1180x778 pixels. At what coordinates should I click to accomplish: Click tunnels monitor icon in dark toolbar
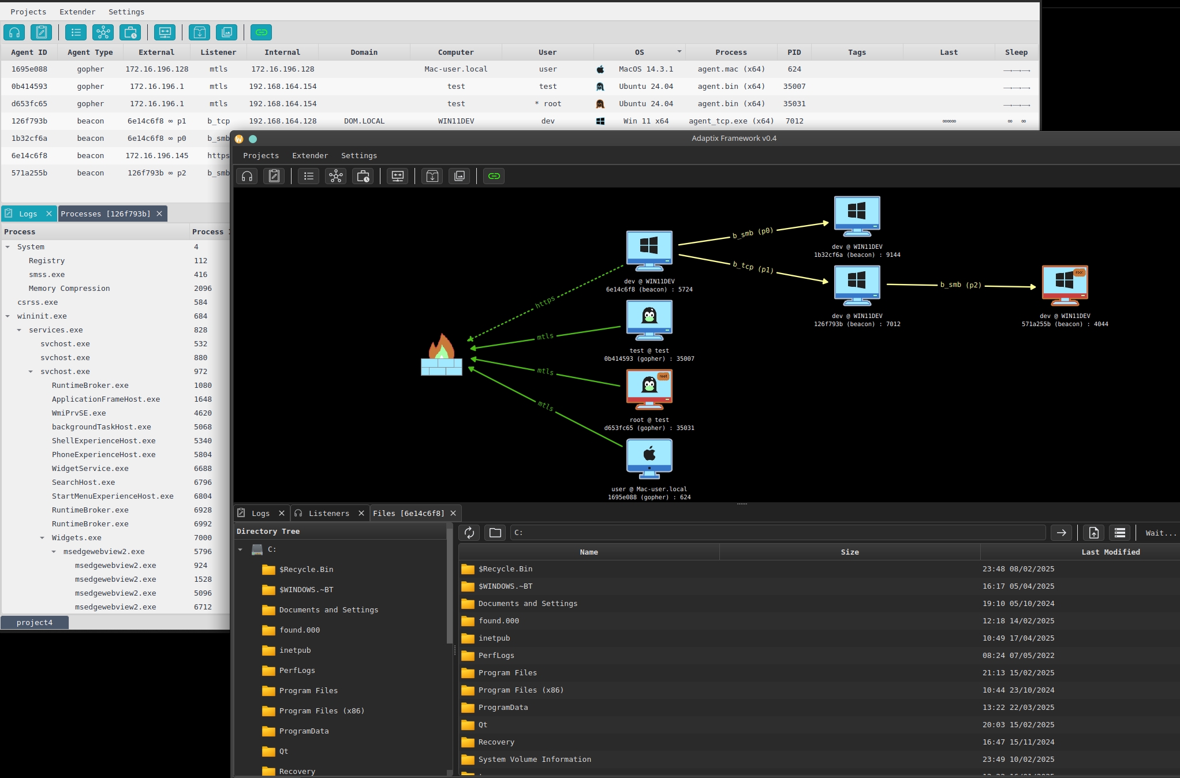(x=398, y=176)
